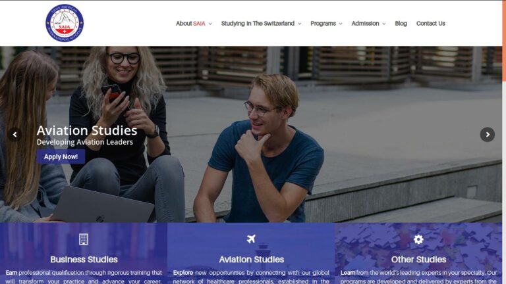Open the Business Studies heading link
Image resolution: width=506 pixels, height=284 pixels.
tap(84, 259)
